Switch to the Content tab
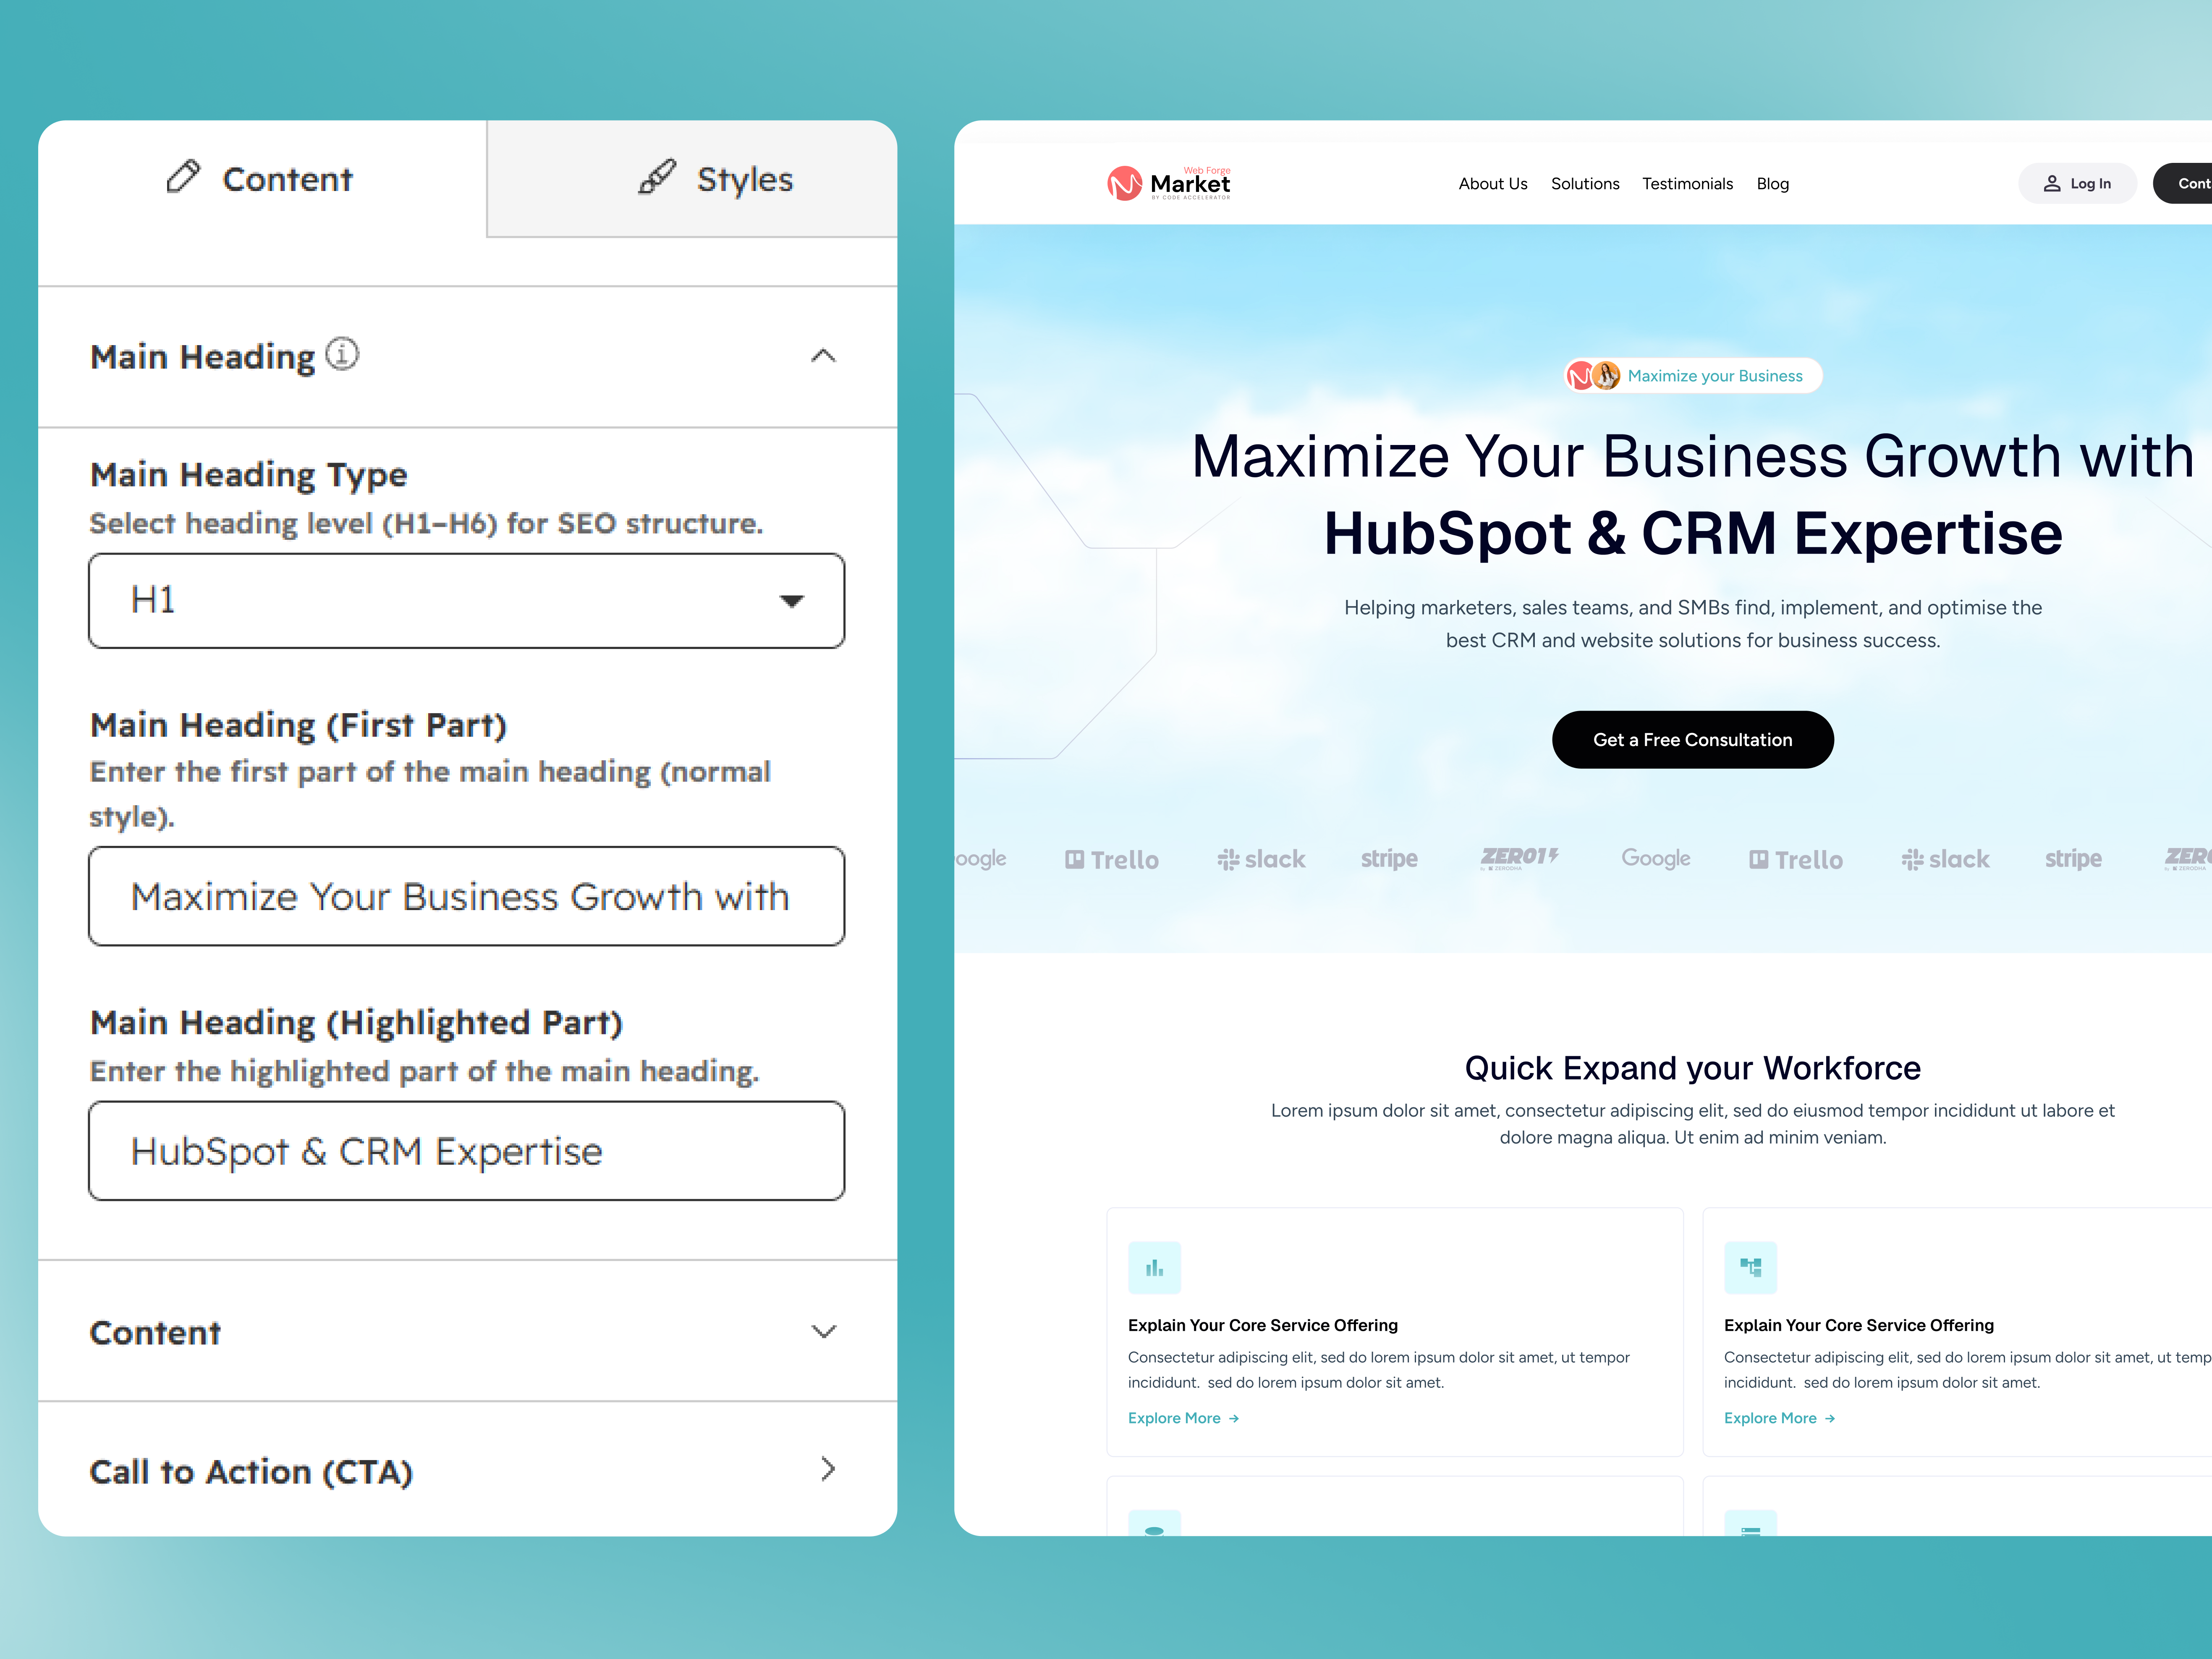 [x=262, y=179]
